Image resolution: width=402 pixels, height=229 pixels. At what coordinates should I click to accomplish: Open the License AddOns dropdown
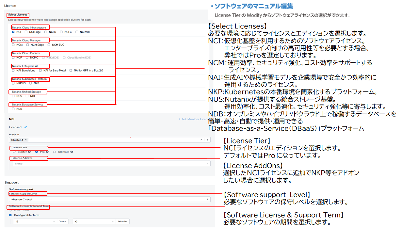click(111, 164)
